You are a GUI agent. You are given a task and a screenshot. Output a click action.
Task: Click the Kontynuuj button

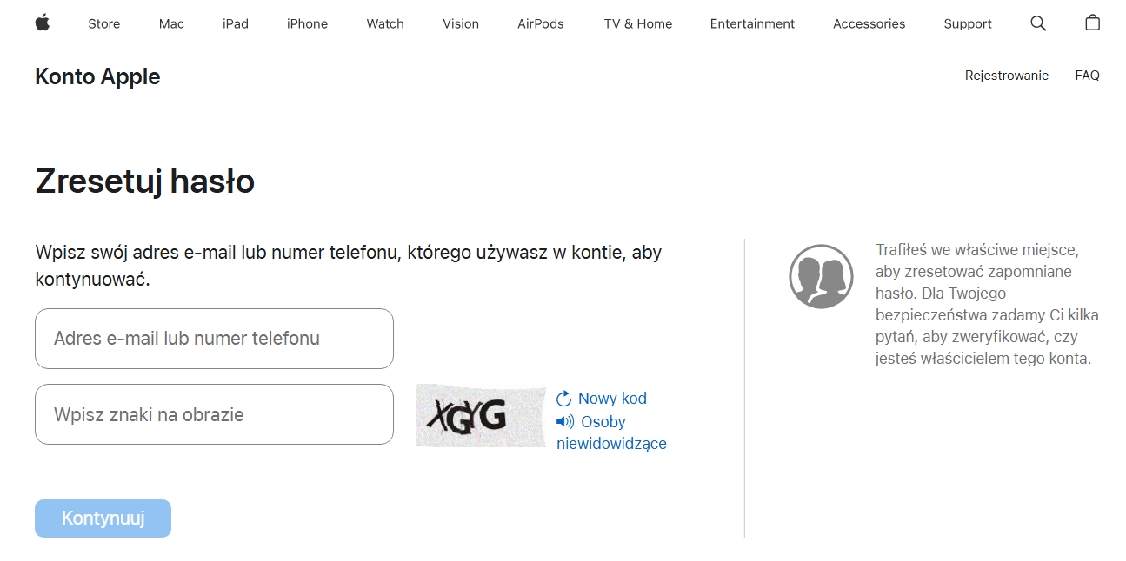coord(103,518)
